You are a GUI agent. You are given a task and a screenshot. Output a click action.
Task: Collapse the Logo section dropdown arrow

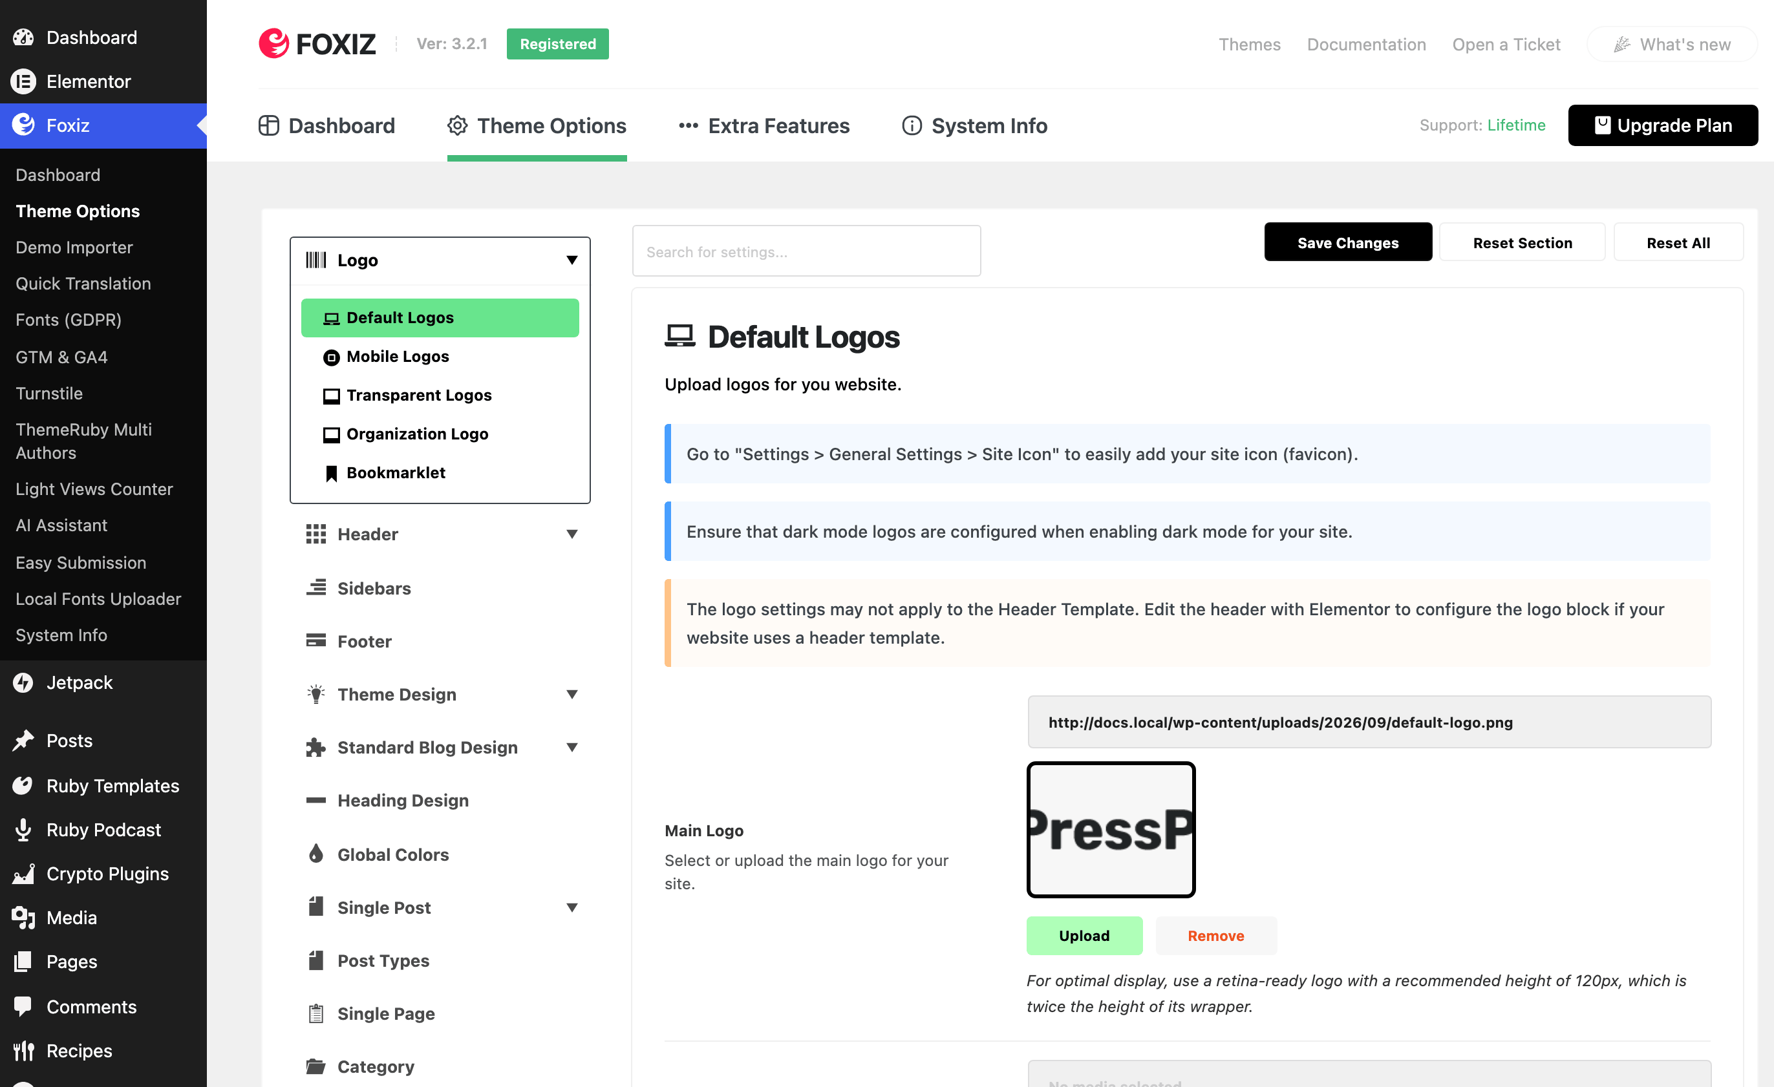(572, 260)
